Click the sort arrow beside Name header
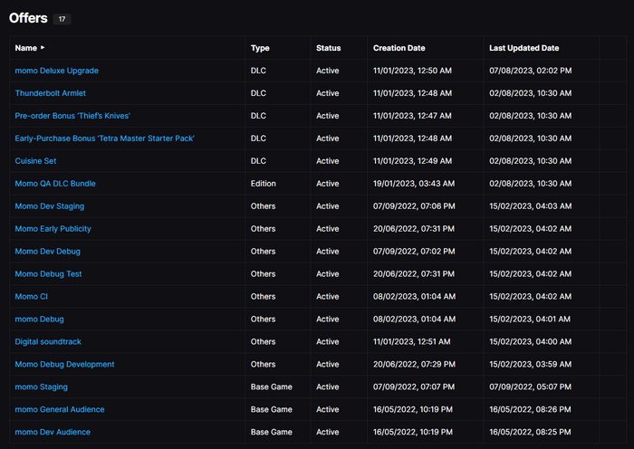Viewport: 634px width, 449px height. [43, 48]
